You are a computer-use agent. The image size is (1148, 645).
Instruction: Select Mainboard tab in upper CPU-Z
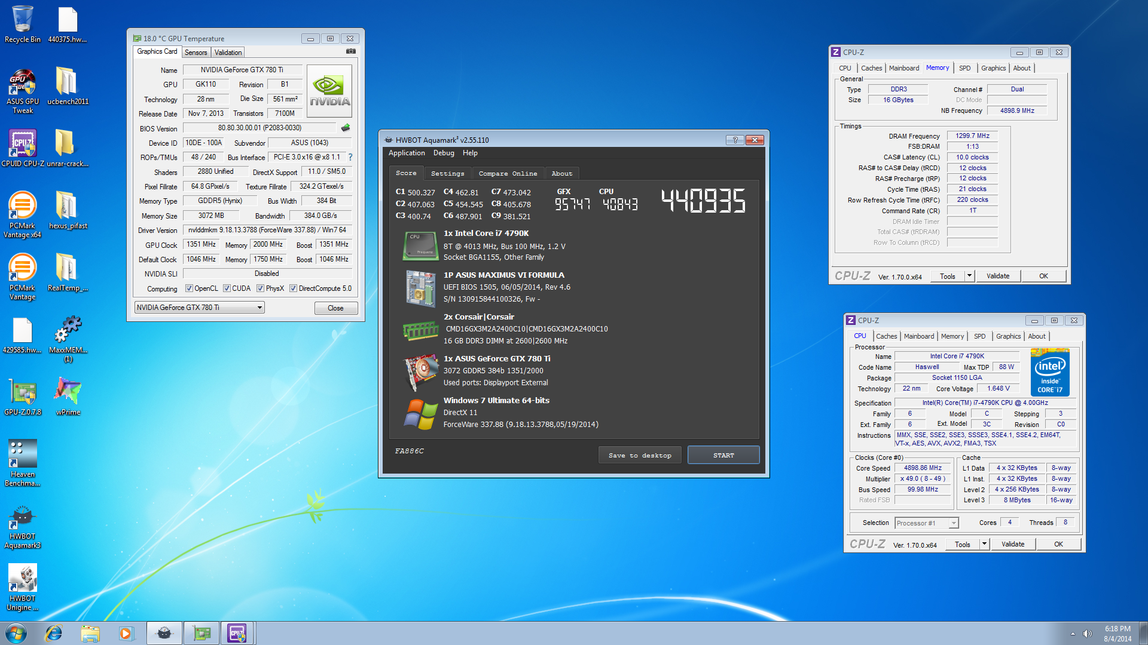click(x=903, y=68)
